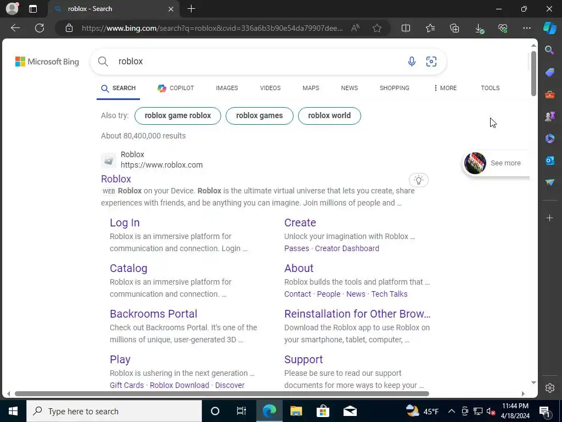Open Microsoft Store from taskbar
This screenshot has height=422, width=562.
pos(323,411)
